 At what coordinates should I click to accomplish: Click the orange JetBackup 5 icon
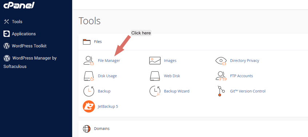pyautogui.click(x=89, y=107)
